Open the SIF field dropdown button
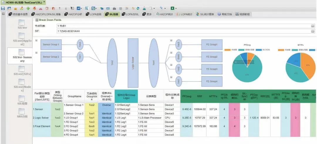 [x=313, y=31]
